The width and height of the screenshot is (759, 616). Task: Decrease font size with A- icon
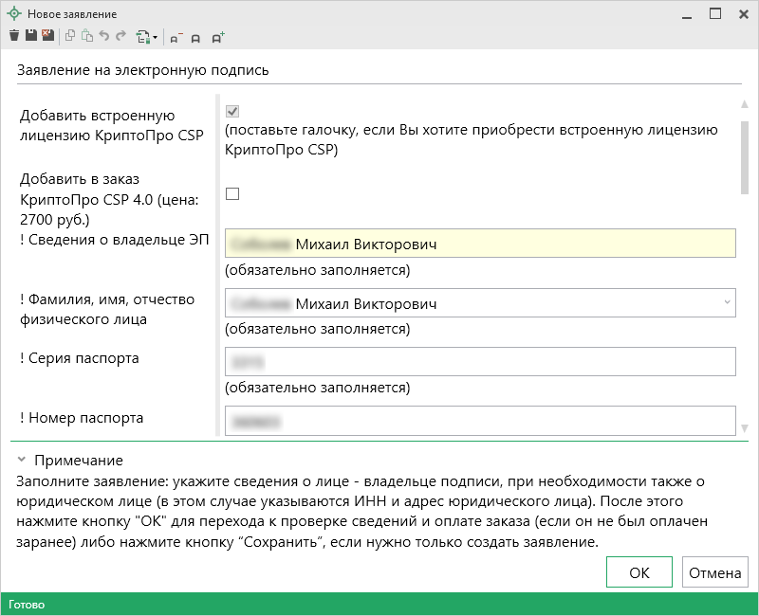coord(176,38)
